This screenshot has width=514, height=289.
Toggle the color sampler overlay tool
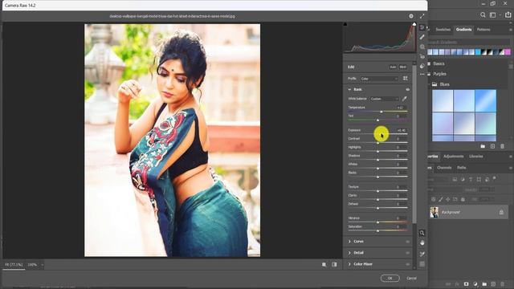click(x=422, y=254)
